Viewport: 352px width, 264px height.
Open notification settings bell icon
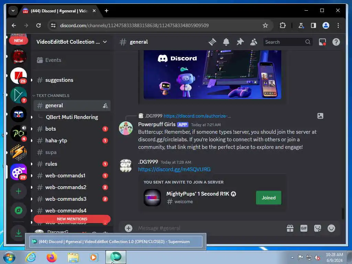[226, 42]
